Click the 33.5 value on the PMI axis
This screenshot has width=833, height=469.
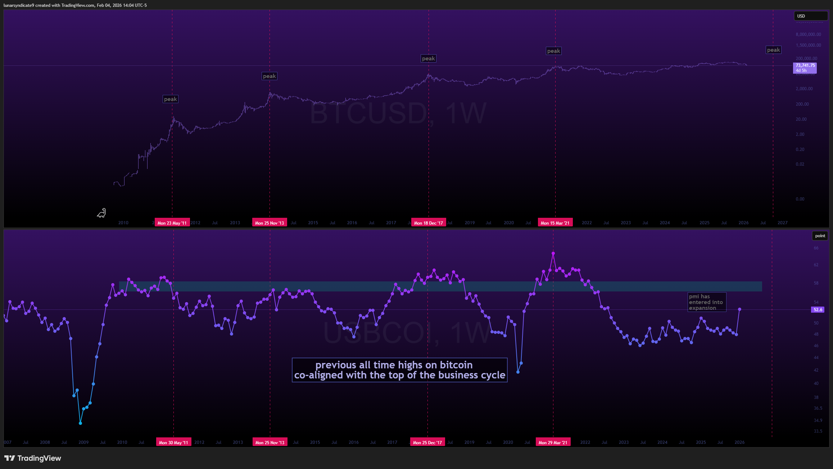[818, 431]
